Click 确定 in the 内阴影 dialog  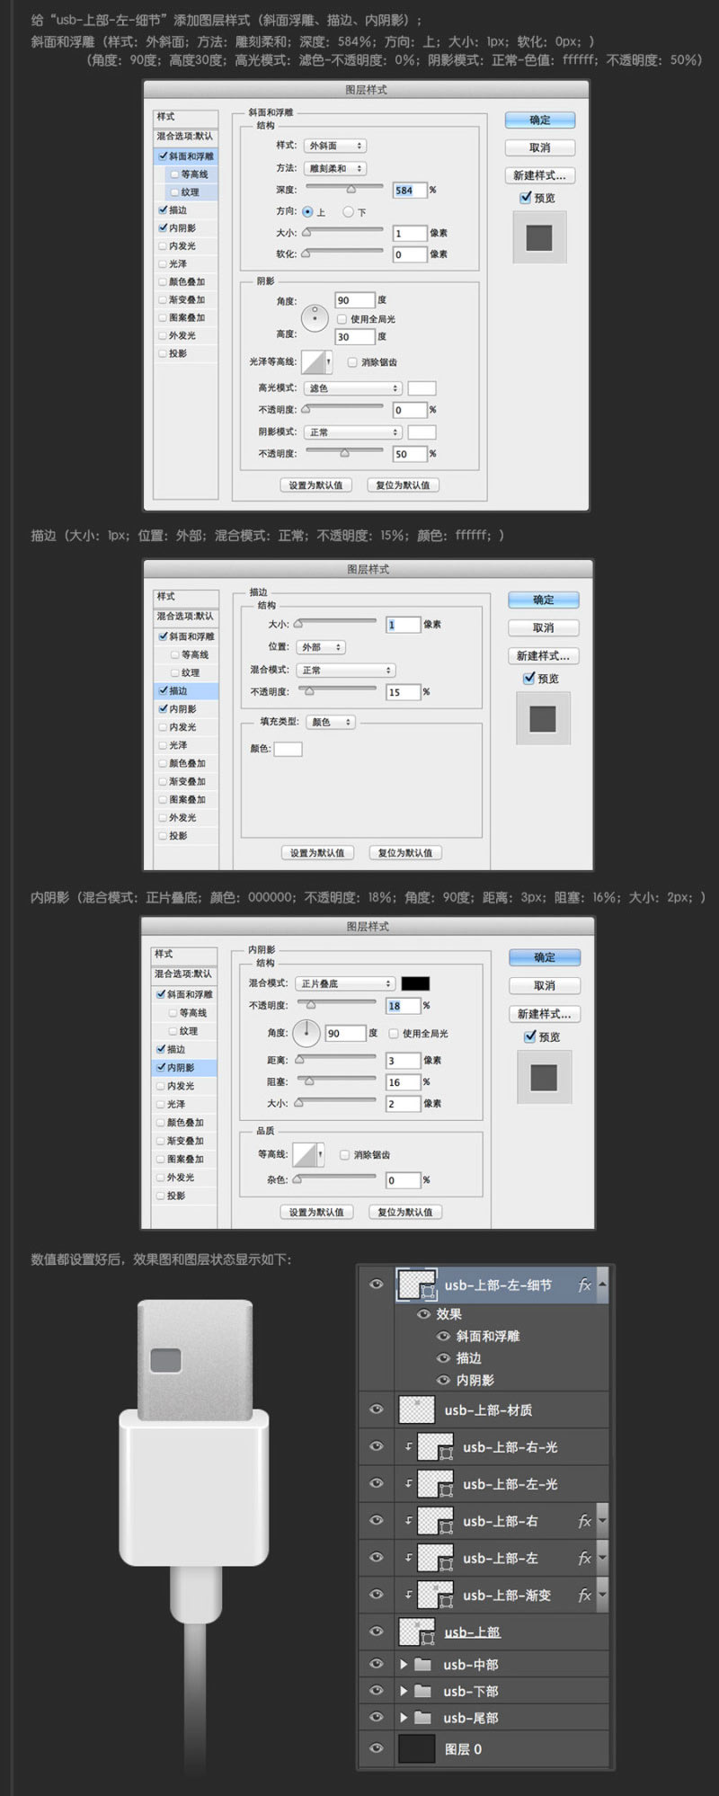pyautogui.click(x=545, y=957)
